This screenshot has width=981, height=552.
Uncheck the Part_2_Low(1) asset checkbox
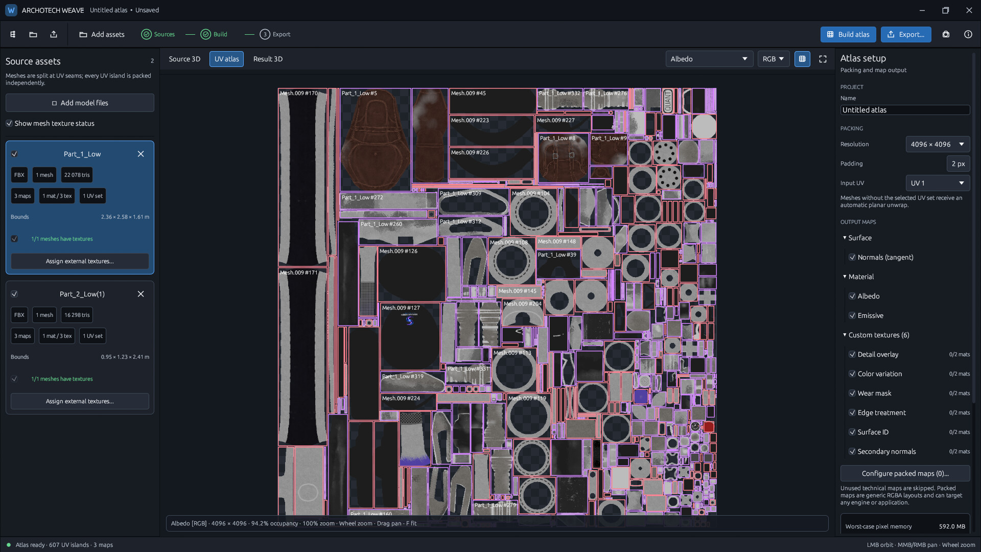pyautogui.click(x=14, y=294)
